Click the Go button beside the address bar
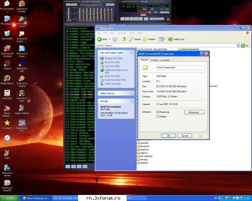Screen dimensions: 252x201 (245, 46)
